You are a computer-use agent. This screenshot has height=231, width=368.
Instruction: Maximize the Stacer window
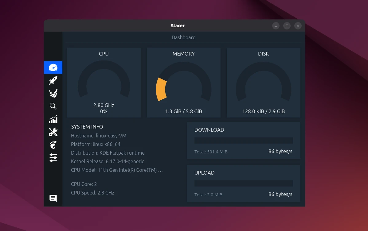click(x=287, y=26)
